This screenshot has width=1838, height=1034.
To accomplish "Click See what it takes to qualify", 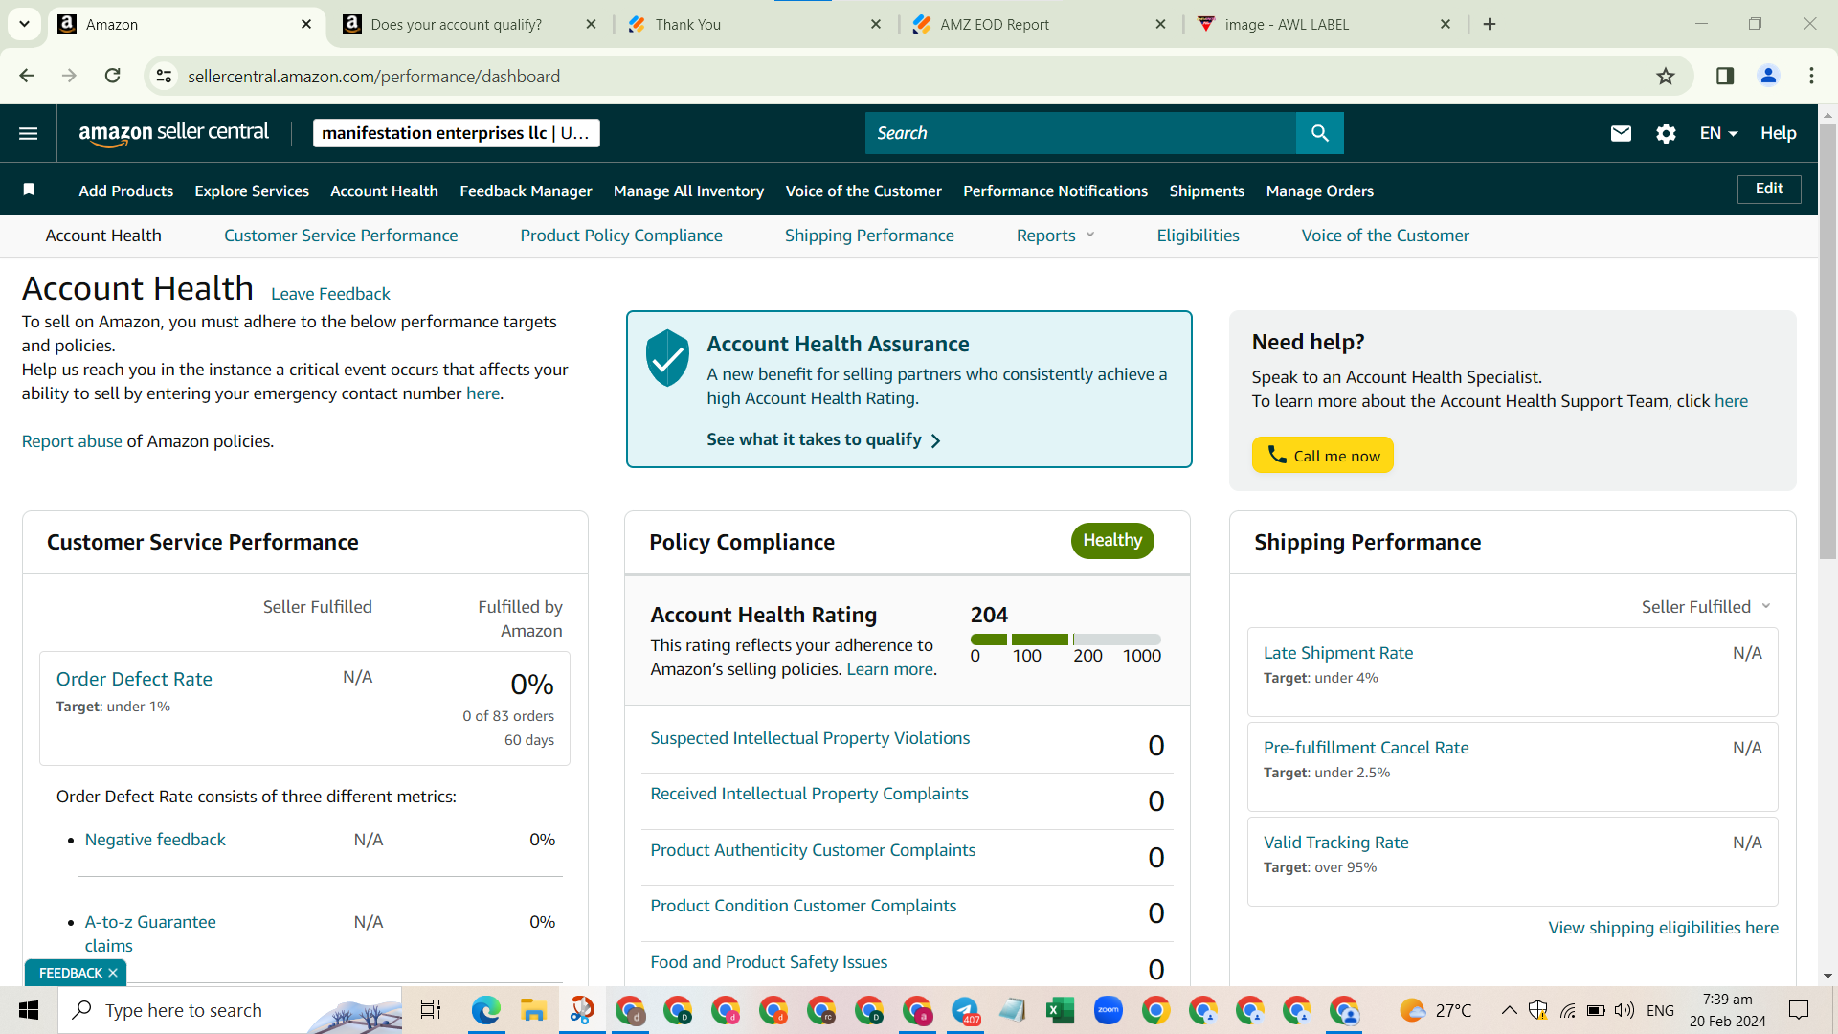I will click(823, 439).
